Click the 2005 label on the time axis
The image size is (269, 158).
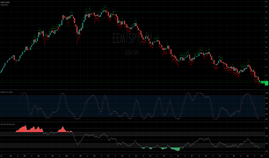click(25, 156)
